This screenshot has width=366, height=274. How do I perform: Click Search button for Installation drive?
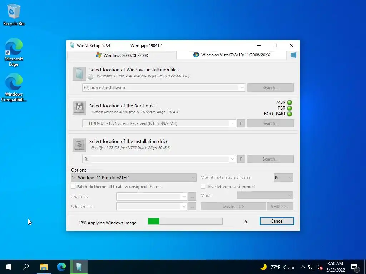click(x=271, y=159)
